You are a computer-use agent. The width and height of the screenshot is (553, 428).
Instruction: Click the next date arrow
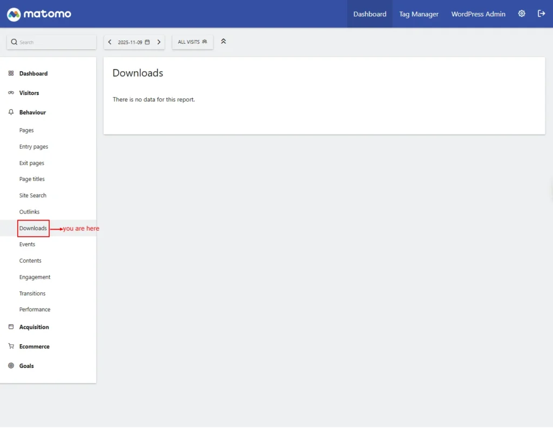click(159, 42)
